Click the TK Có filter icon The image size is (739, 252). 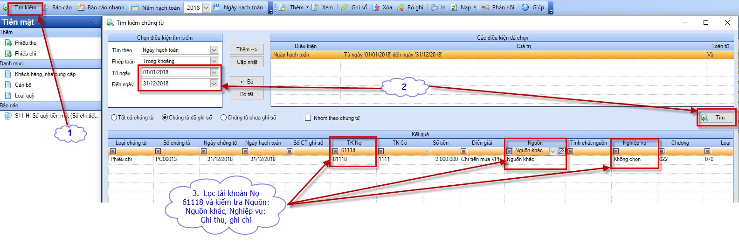tap(381, 151)
